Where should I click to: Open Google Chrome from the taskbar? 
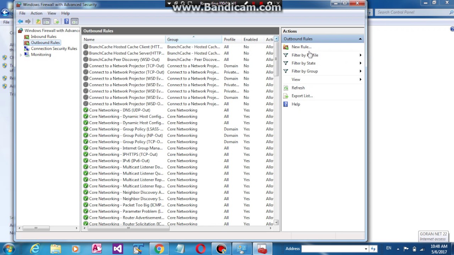[159, 249]
